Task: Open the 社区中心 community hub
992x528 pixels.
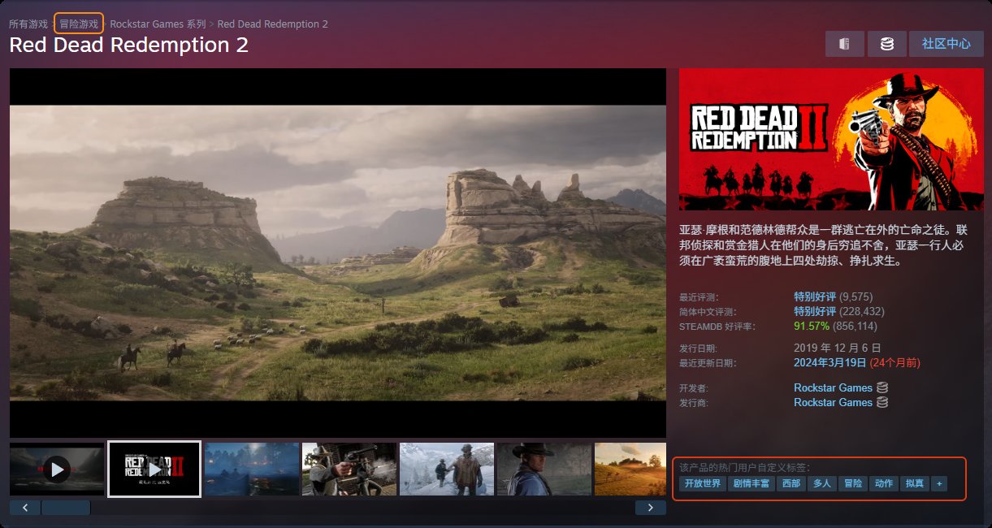Action: (x=947, y=44)
